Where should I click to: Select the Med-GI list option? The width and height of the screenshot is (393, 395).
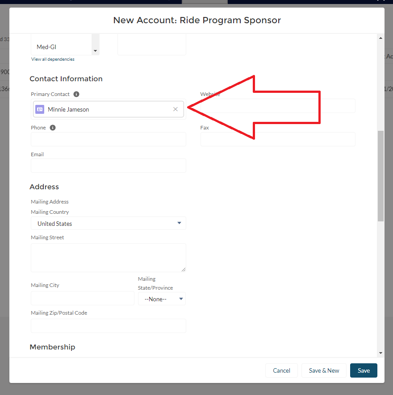(46, 47)
